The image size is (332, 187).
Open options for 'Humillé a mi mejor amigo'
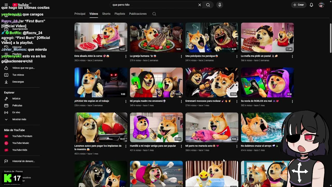[181, 146]
